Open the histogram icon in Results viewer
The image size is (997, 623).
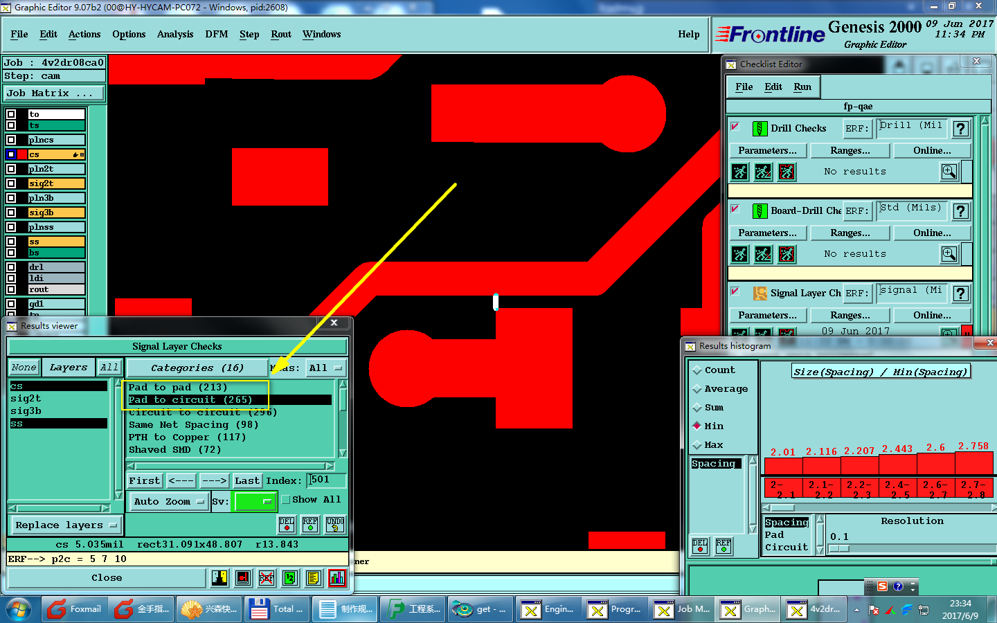point(337,577)
